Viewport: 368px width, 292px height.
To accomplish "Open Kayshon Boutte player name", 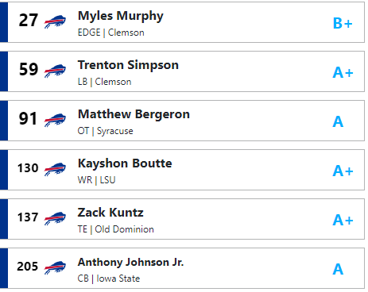I will (125, 163).
